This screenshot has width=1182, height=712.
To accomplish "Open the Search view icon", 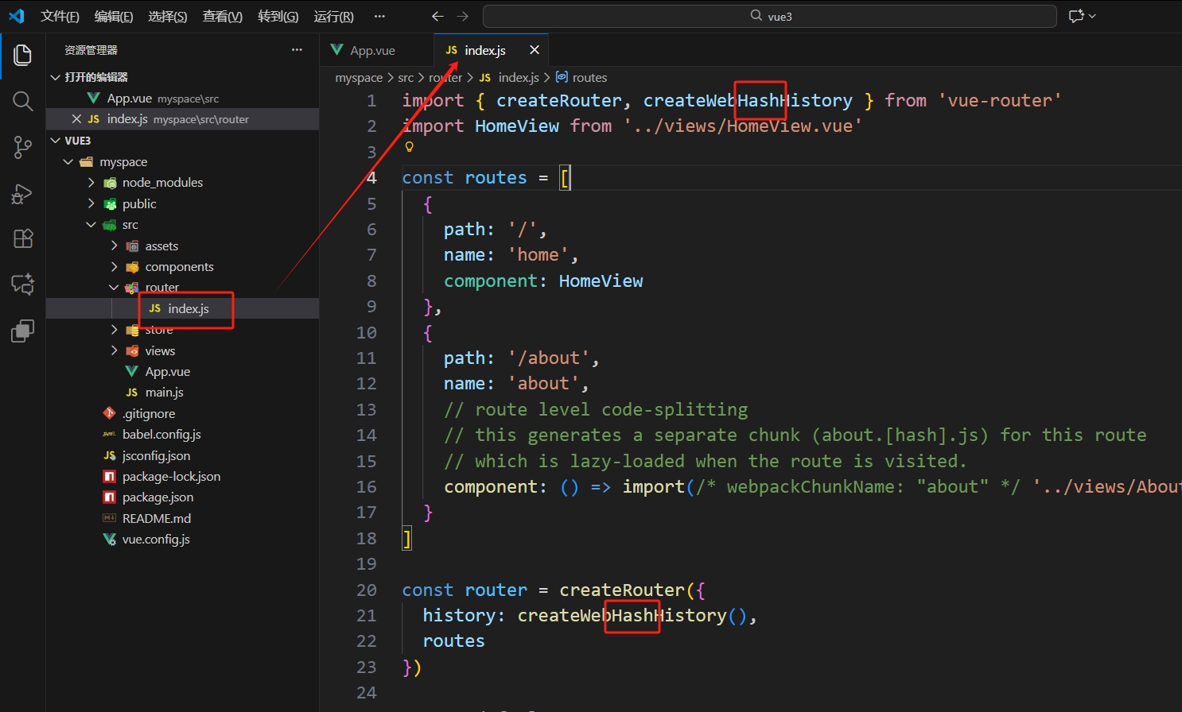I will pos(22,101).
